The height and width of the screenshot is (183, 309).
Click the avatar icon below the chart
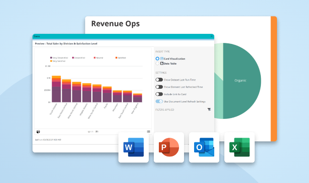click(x=38, y=132)
